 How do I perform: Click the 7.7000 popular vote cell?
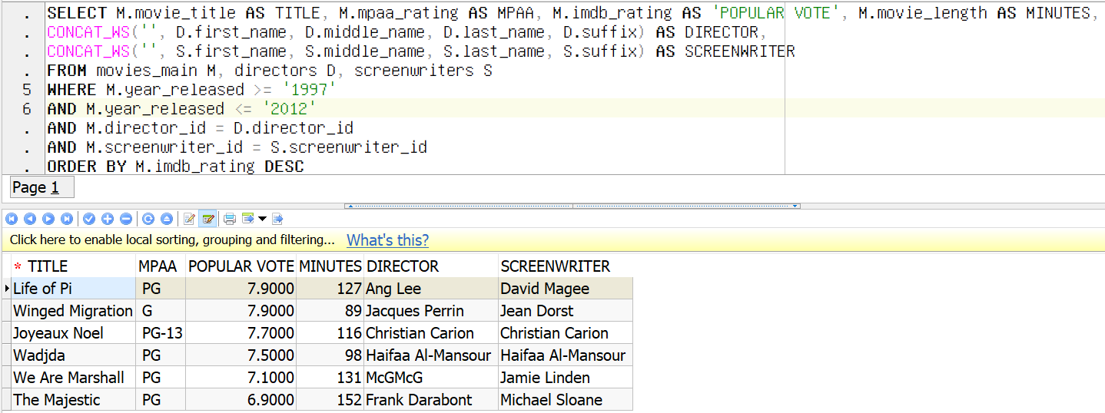(x=241, y=333)
